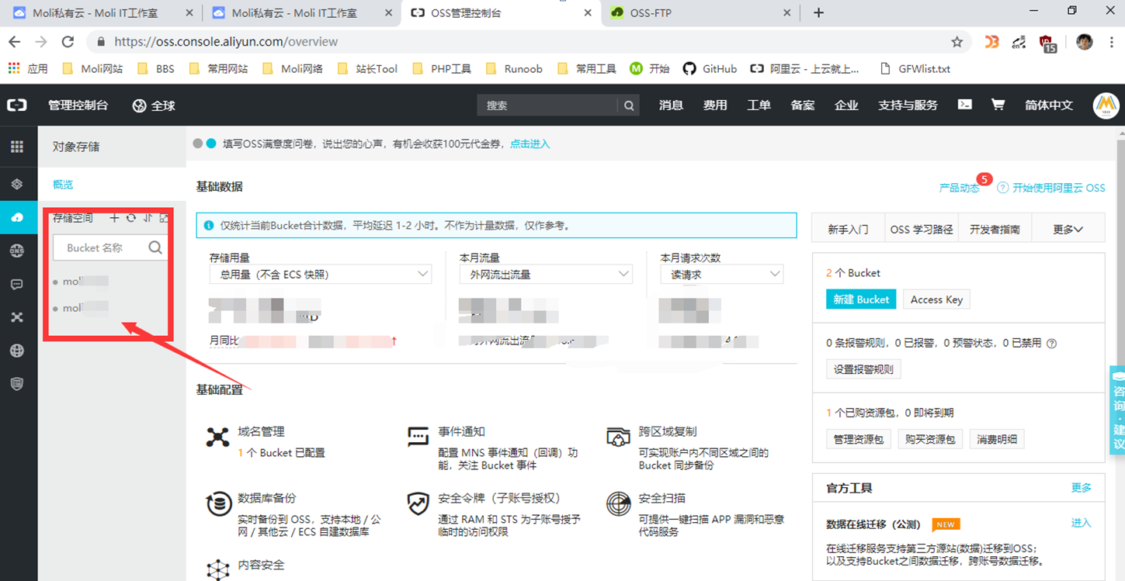Open the 支持与服务 menu

click(908, 105)
